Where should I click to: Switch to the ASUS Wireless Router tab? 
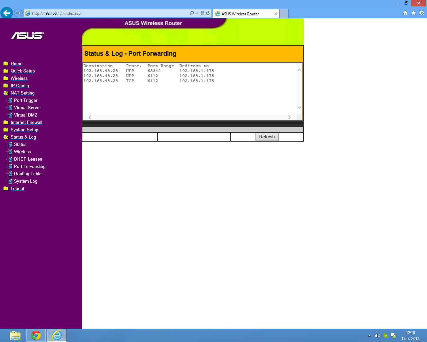click(246, 14)
